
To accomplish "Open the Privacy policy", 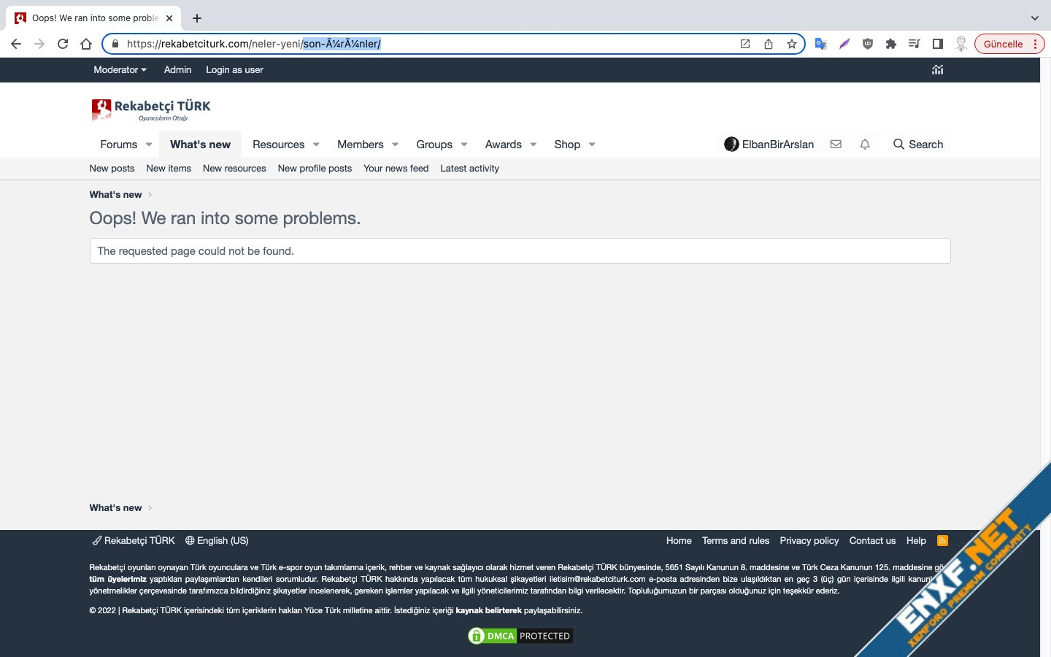I will coord(809,541).
